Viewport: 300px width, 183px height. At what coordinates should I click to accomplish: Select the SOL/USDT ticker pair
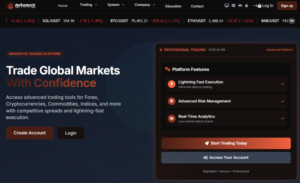point(51,21)
